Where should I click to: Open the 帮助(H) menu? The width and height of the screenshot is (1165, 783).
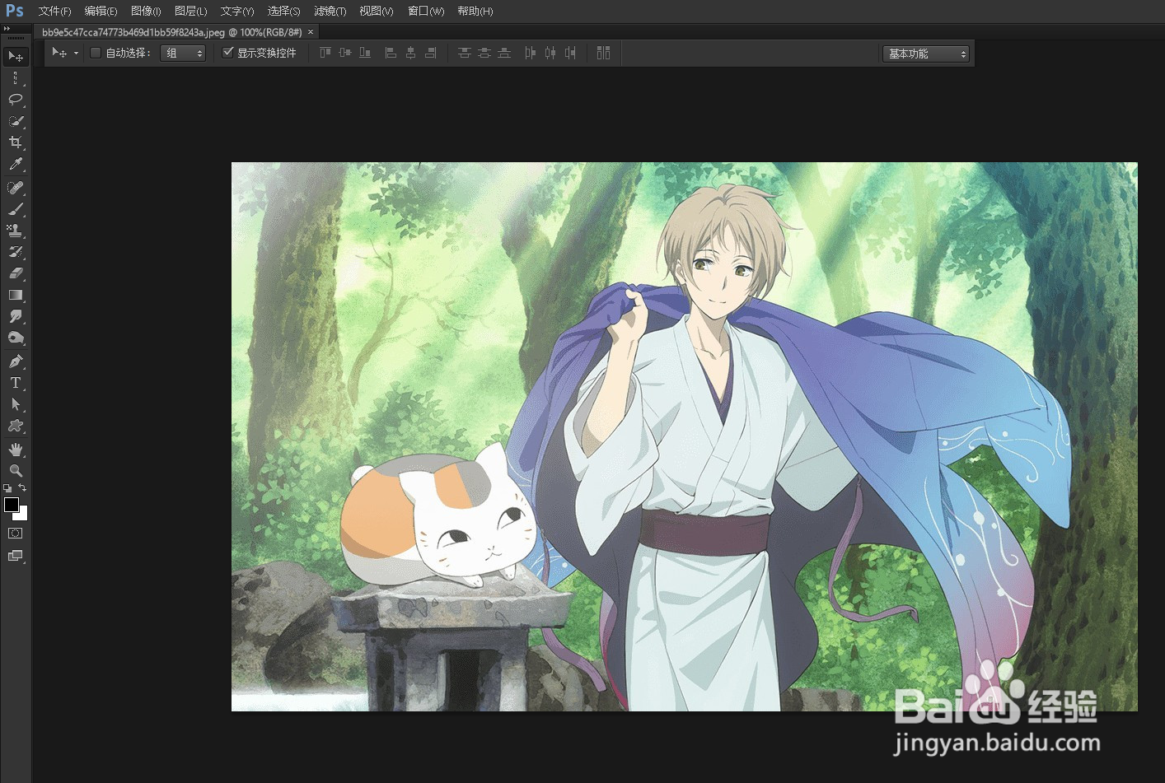click(x=475, y=12)
